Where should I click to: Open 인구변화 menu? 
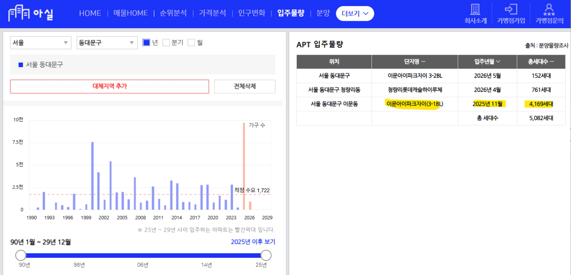[x=252, y=13]
